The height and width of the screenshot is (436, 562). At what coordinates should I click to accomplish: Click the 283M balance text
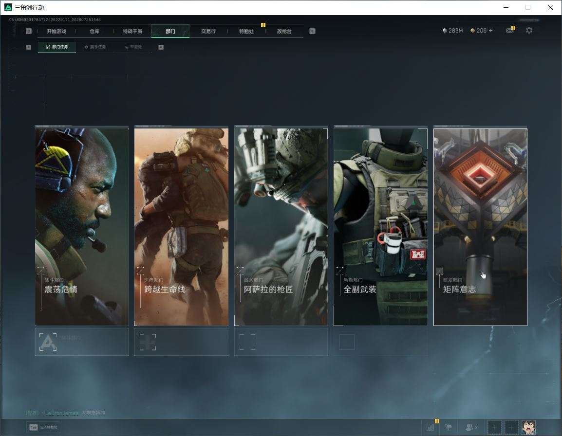pos(455,31)
